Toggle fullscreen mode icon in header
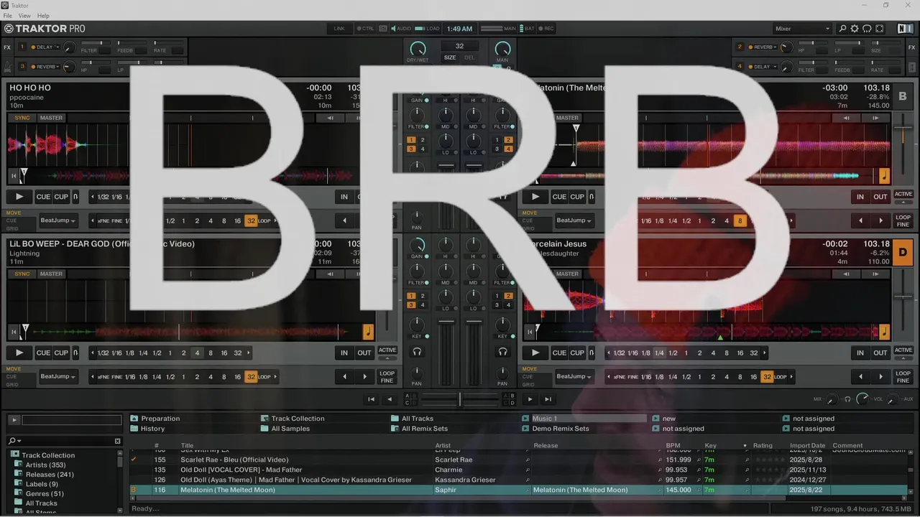This screenshot has width=920, height=517. click(879, 29)
